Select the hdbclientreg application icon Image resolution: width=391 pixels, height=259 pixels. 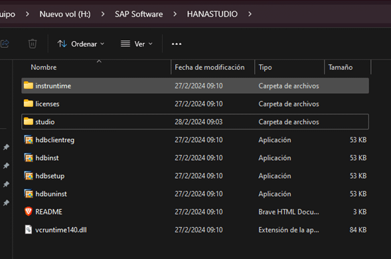tap(29, 139)
